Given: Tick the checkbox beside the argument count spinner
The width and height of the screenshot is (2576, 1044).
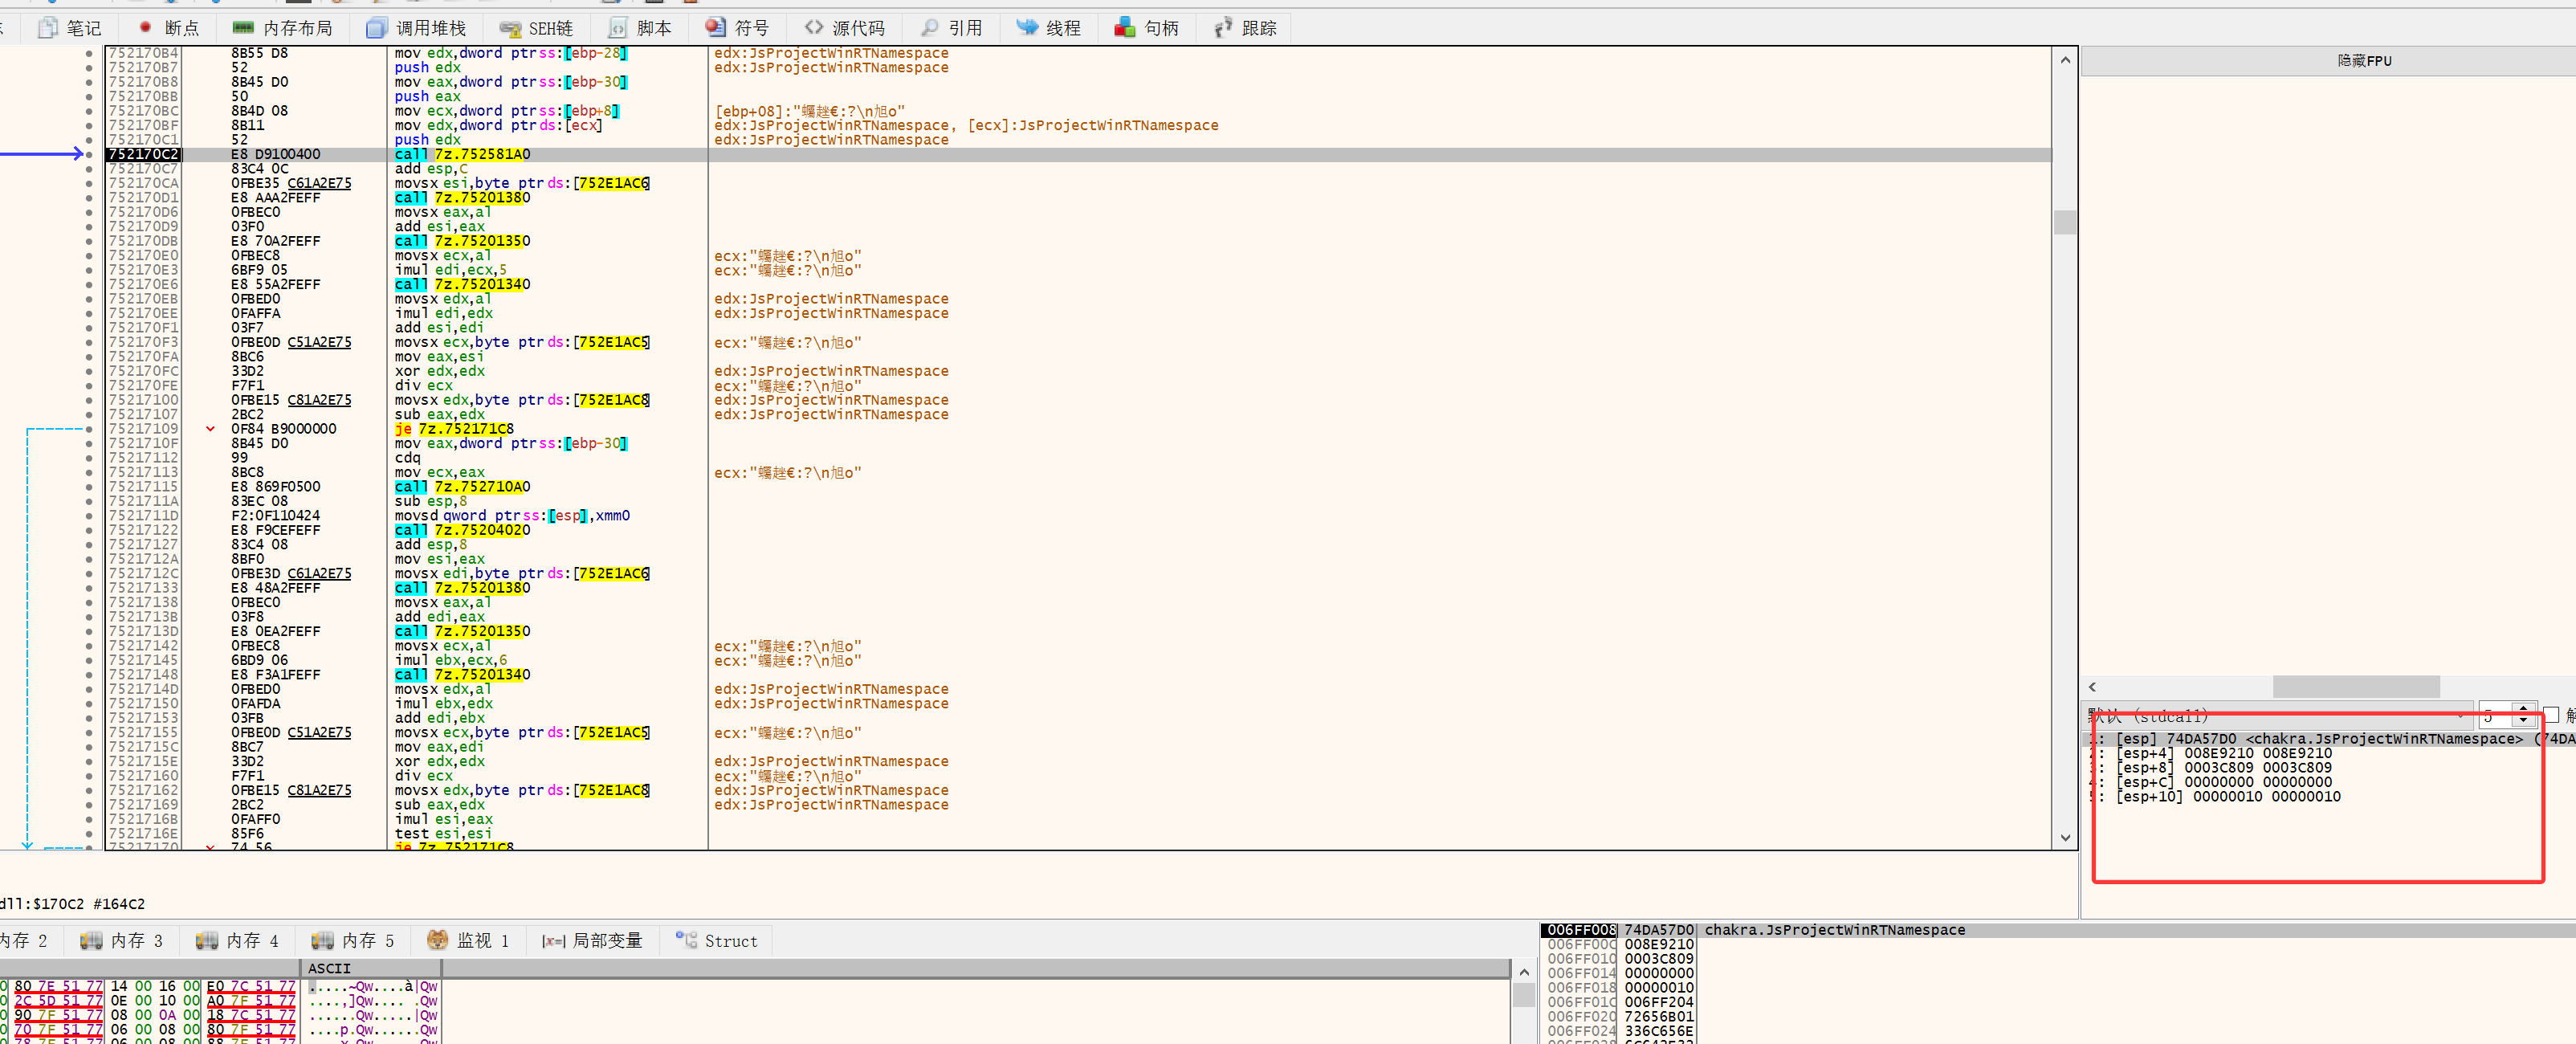Looking at the screenshot, I should tap(2550, 716).
